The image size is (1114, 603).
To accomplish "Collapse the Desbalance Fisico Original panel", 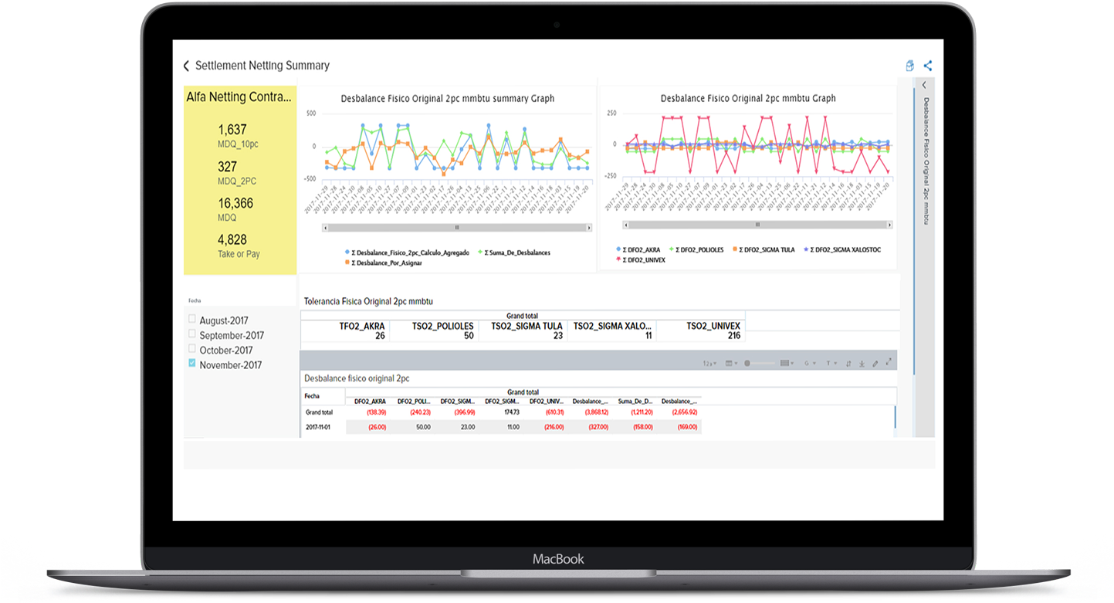I will point(924,85).
